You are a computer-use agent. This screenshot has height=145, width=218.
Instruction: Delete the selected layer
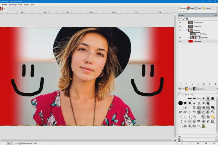coord(215,84)
